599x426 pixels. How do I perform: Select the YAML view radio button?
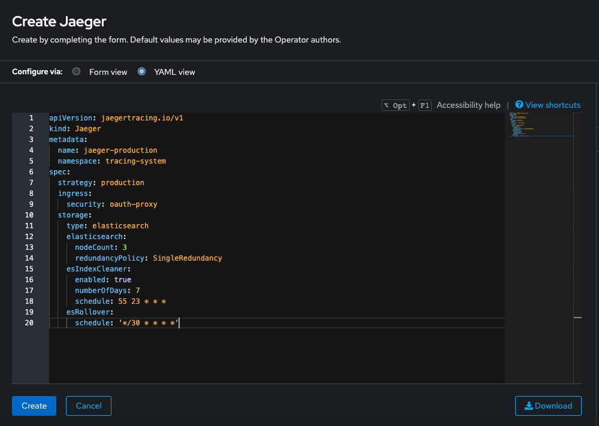point(142,71)
